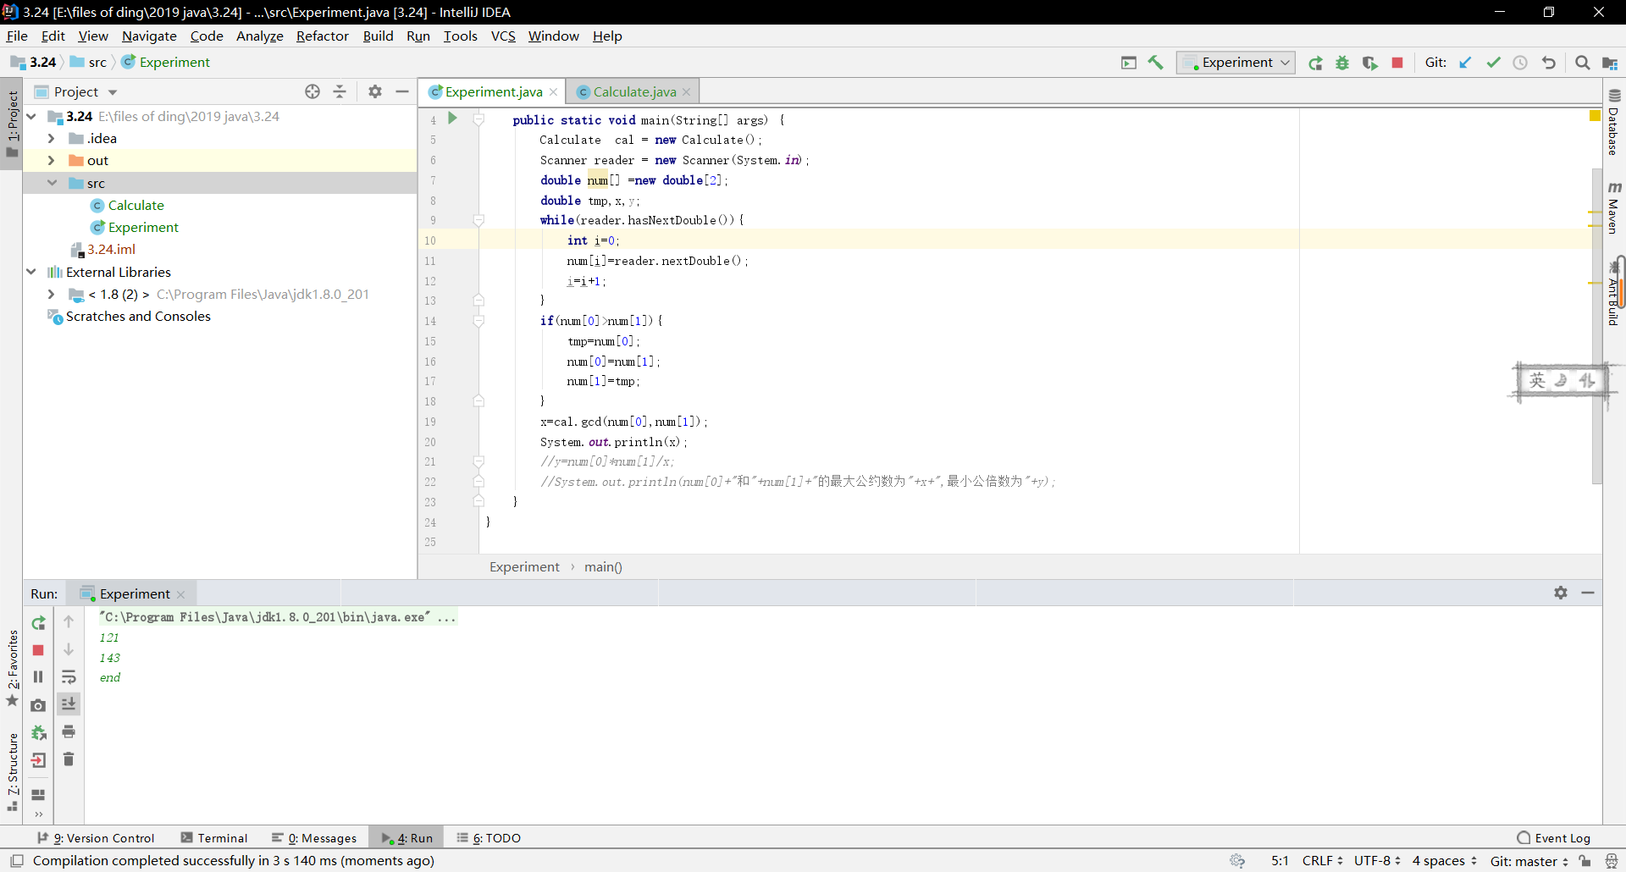Open Run panel settings gear

click(x=1561, y=593)
